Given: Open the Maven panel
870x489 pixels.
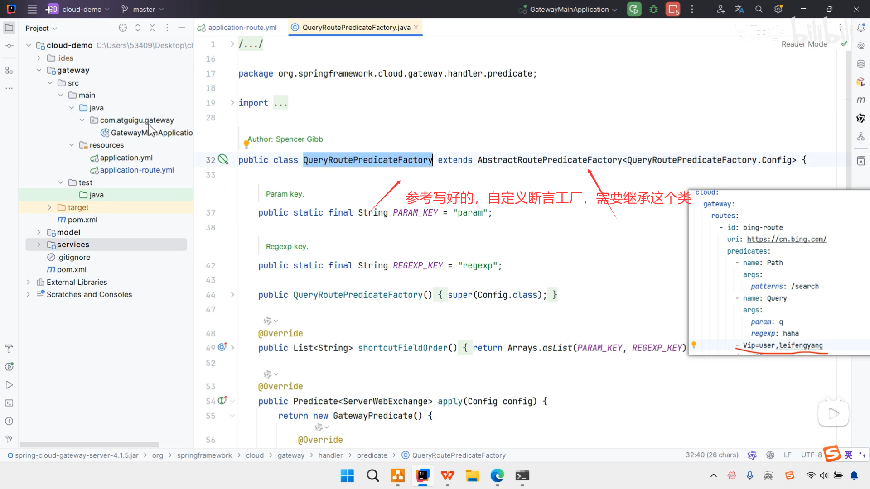Looking at the screenshot, I should pyautogui.click(x=861, y=100).
